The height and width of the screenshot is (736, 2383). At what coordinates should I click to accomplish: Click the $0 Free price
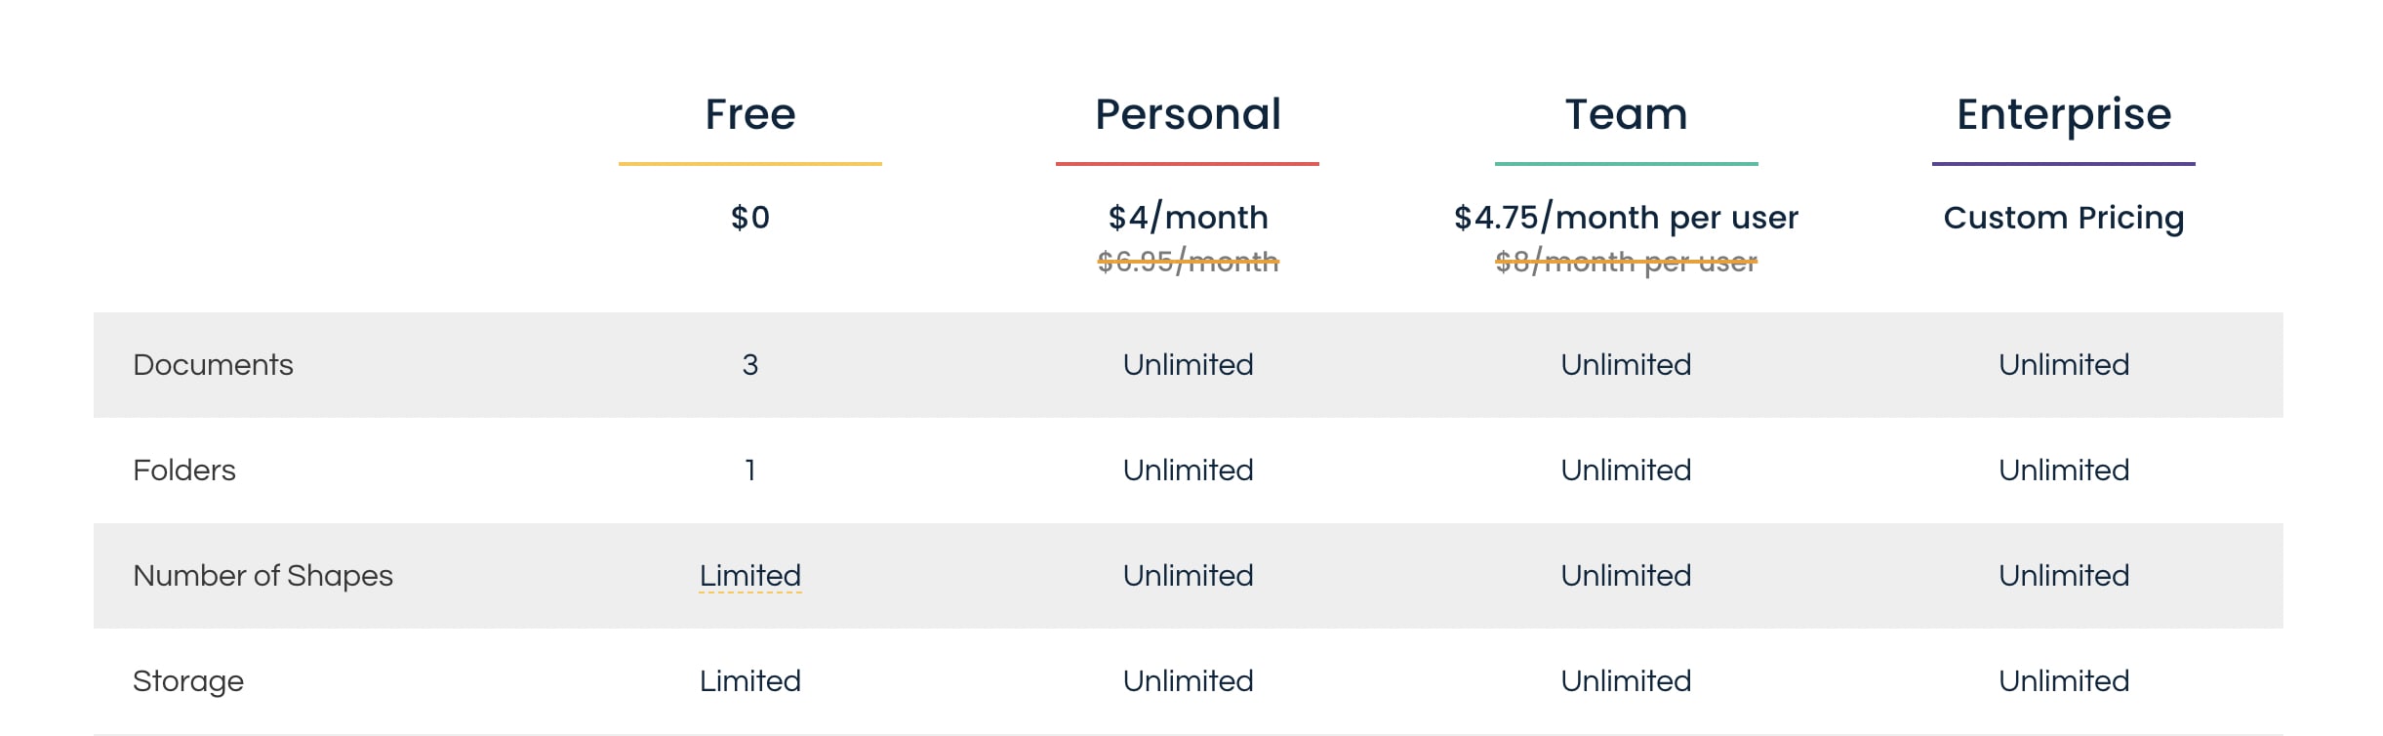pos(749,217)
